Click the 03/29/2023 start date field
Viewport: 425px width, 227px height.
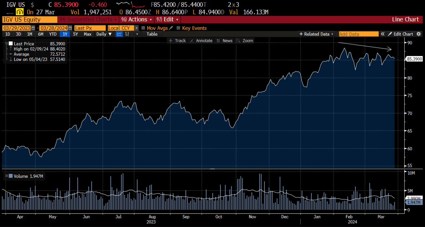(16, 28)
